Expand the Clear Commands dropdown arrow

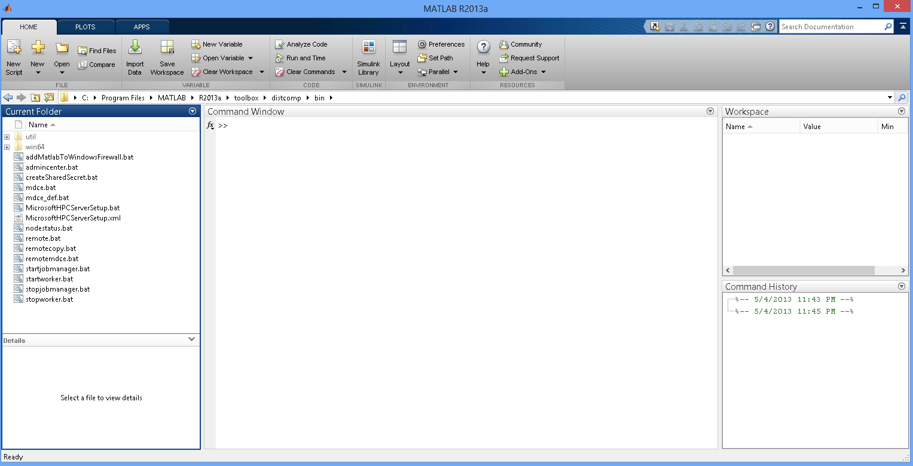click(344, 72)
